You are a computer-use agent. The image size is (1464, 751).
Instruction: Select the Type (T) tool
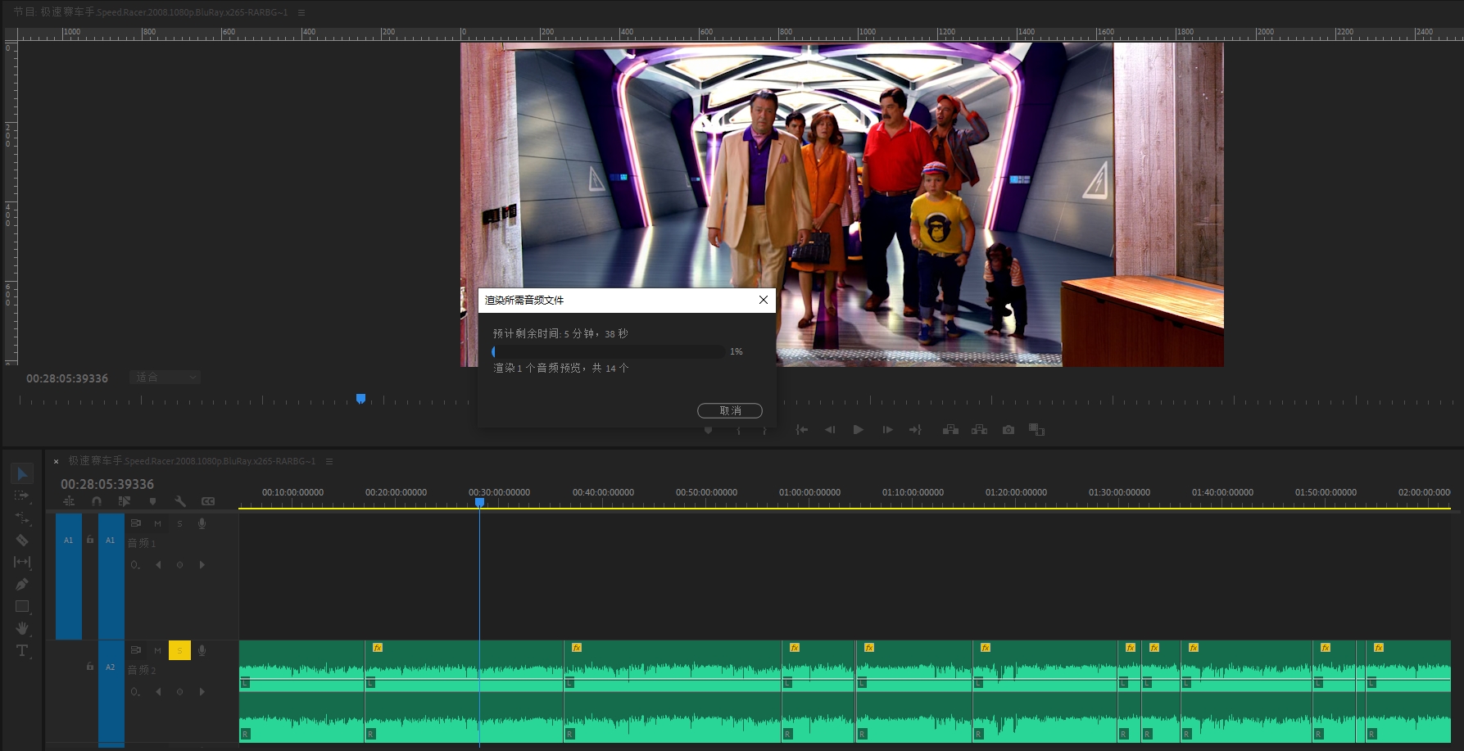[x=22, y=650]
